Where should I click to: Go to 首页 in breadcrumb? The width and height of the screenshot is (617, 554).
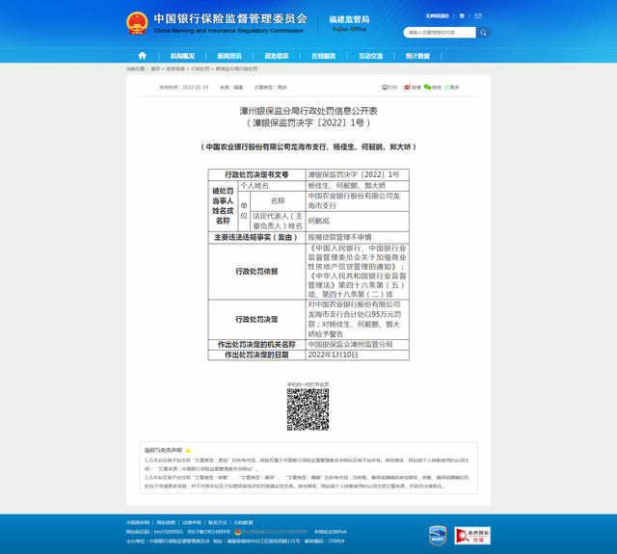(x=155, y=68)
